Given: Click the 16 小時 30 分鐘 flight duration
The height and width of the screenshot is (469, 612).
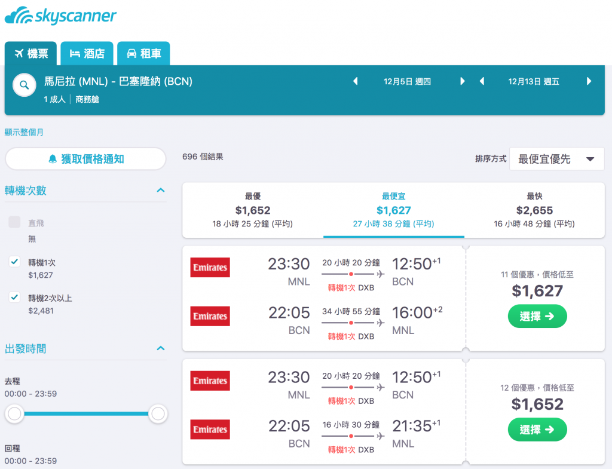Looking at the screenshot, I should [351, 425].
